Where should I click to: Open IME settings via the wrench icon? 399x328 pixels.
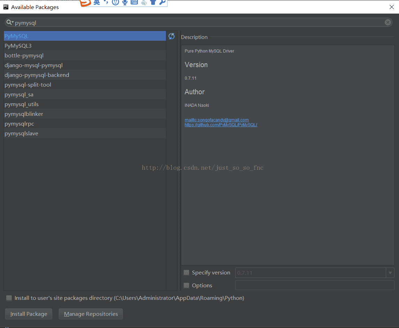[162, 2]
